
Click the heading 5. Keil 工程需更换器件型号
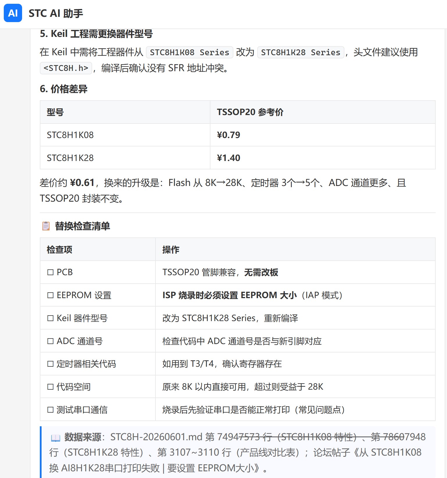[x=96, y=34]
